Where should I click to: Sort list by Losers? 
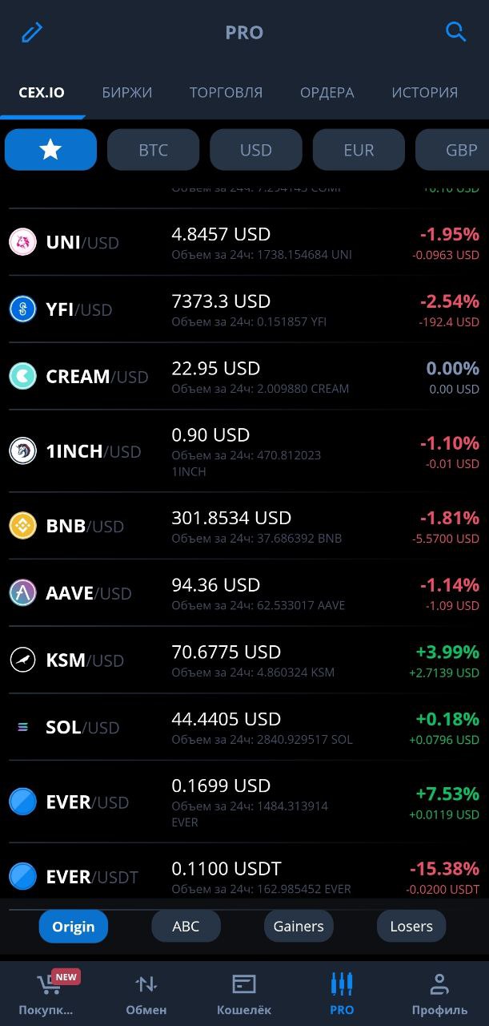tap(411, 927)
